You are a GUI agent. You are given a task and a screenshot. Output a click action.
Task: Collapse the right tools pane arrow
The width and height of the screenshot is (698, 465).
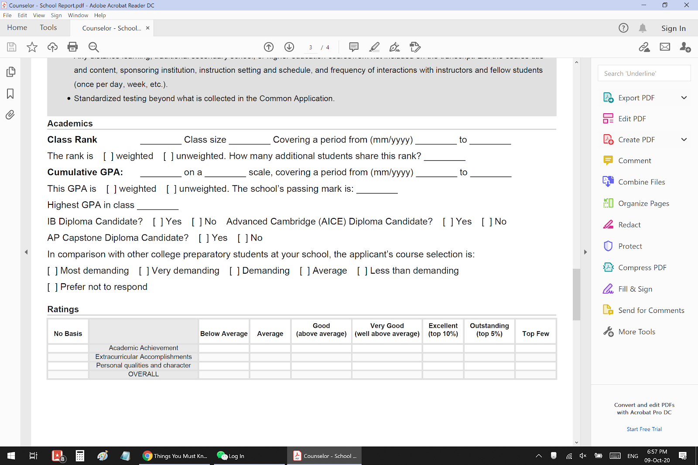point(585,252)
